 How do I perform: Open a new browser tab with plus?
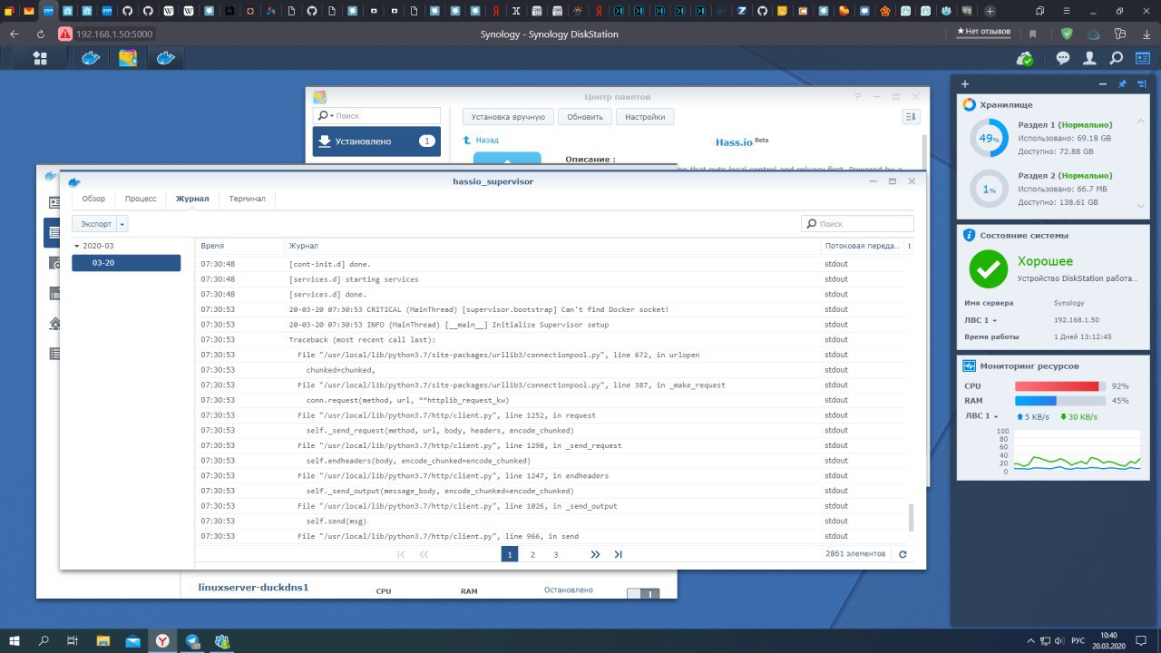click(x=990, y=11)
